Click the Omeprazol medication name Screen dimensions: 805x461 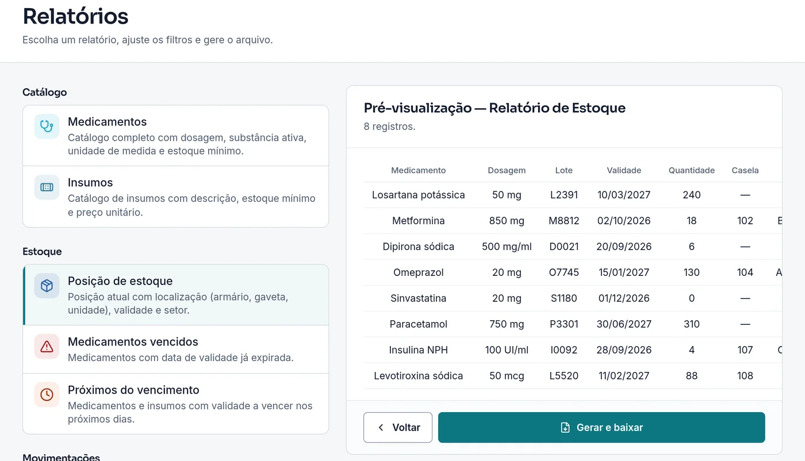[419, 272]
